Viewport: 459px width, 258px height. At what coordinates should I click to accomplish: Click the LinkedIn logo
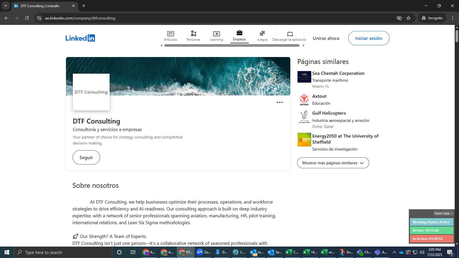click(x=80, y=38)
